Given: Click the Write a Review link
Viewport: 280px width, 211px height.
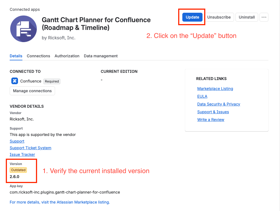Looking at the screenshot, I should tap(211, 120).
